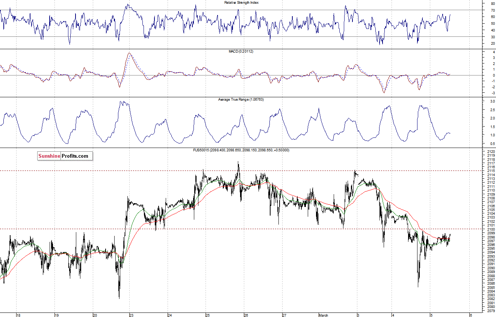Select the Average True Range (1.06763) title
Viewport: 496px width, 317px height.
point(241,100)
